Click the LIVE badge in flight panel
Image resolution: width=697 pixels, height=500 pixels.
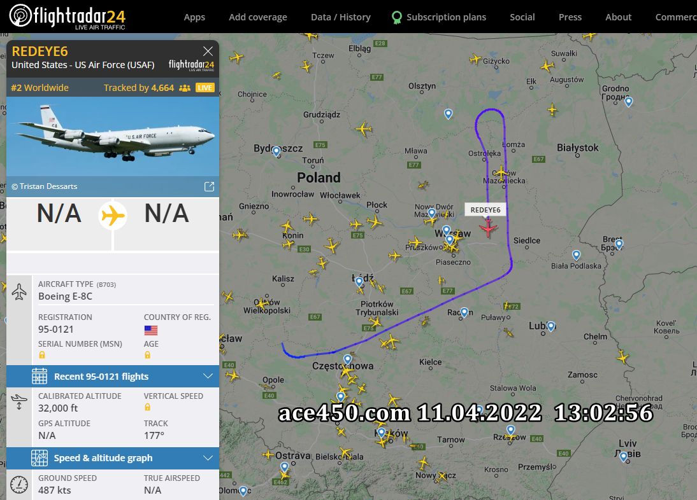click(x=205, y=88)
